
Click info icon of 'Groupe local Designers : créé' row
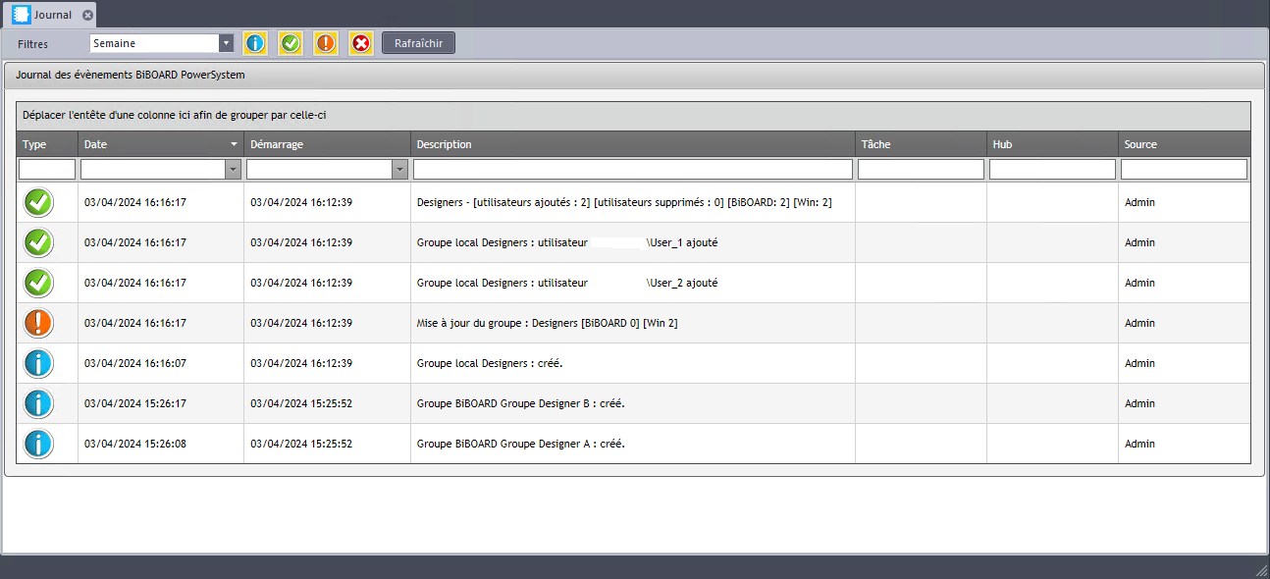point(38,363)
